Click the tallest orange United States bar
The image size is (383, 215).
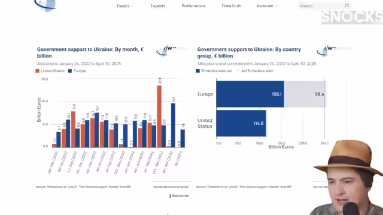(159, 116)
